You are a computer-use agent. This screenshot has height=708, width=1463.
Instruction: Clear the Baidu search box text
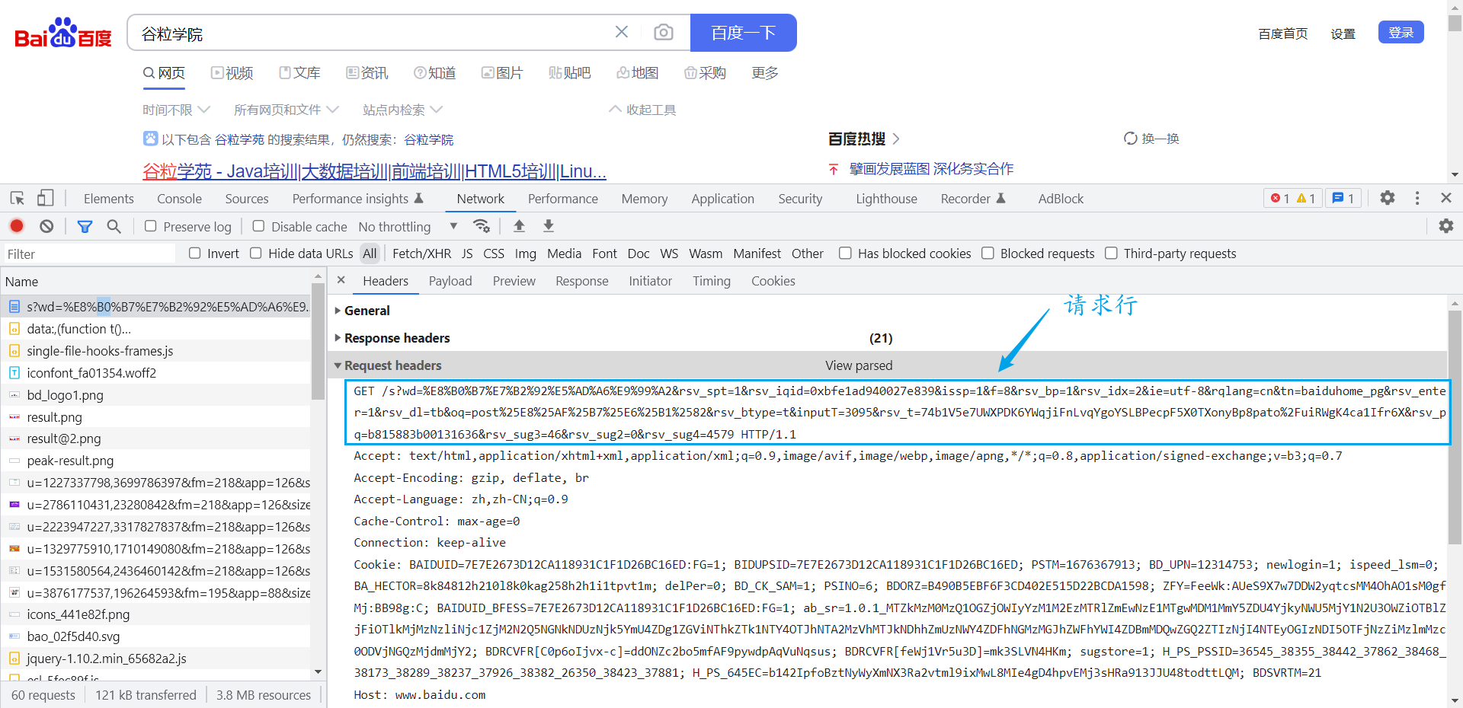click(622, 32)
